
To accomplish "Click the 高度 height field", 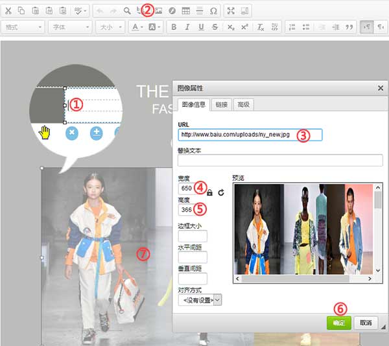I will click(192, 210).
